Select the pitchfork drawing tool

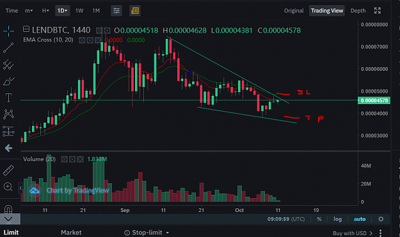pyautogui.click(x=8, y=65)
